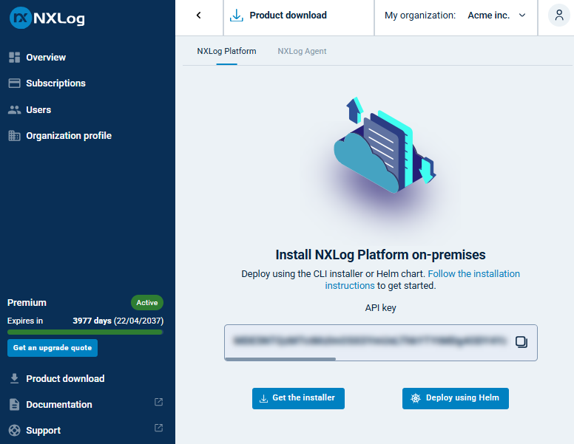Copy the API key with the copy icon
574x444 pixels.
point(521,342)
